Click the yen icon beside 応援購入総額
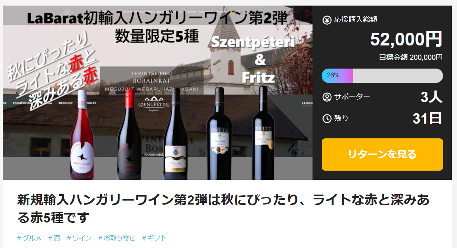Screen dimensions: 457x248 click(x=327, y=20)
